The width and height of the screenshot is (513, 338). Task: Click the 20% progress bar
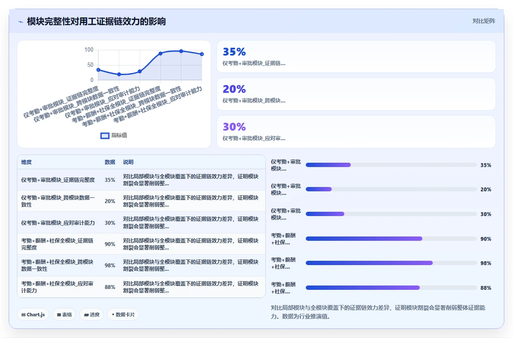(x=391, y=189)
